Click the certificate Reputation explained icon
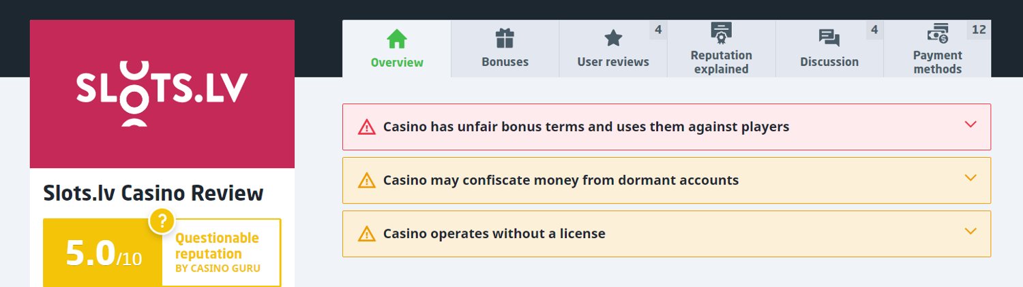This screenshot has width=1023, height=287. tap(721, 32)
